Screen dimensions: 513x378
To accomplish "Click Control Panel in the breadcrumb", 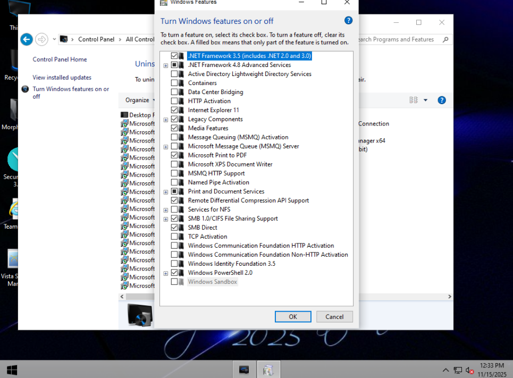I will (96, 39).
